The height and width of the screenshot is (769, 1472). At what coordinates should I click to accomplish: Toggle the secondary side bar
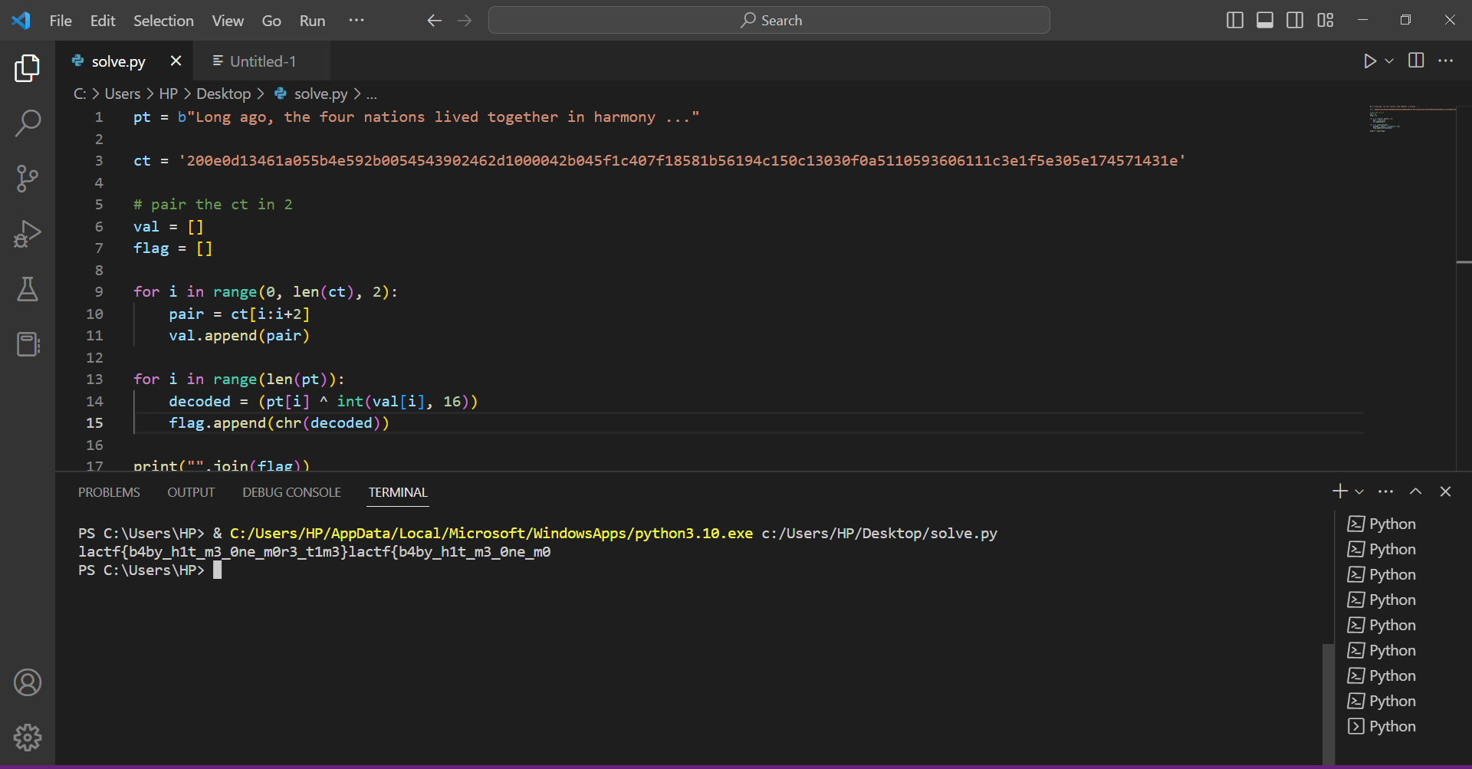(1295, 20)
